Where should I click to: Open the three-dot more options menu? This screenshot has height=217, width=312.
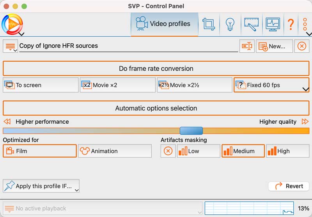[305, 24]
